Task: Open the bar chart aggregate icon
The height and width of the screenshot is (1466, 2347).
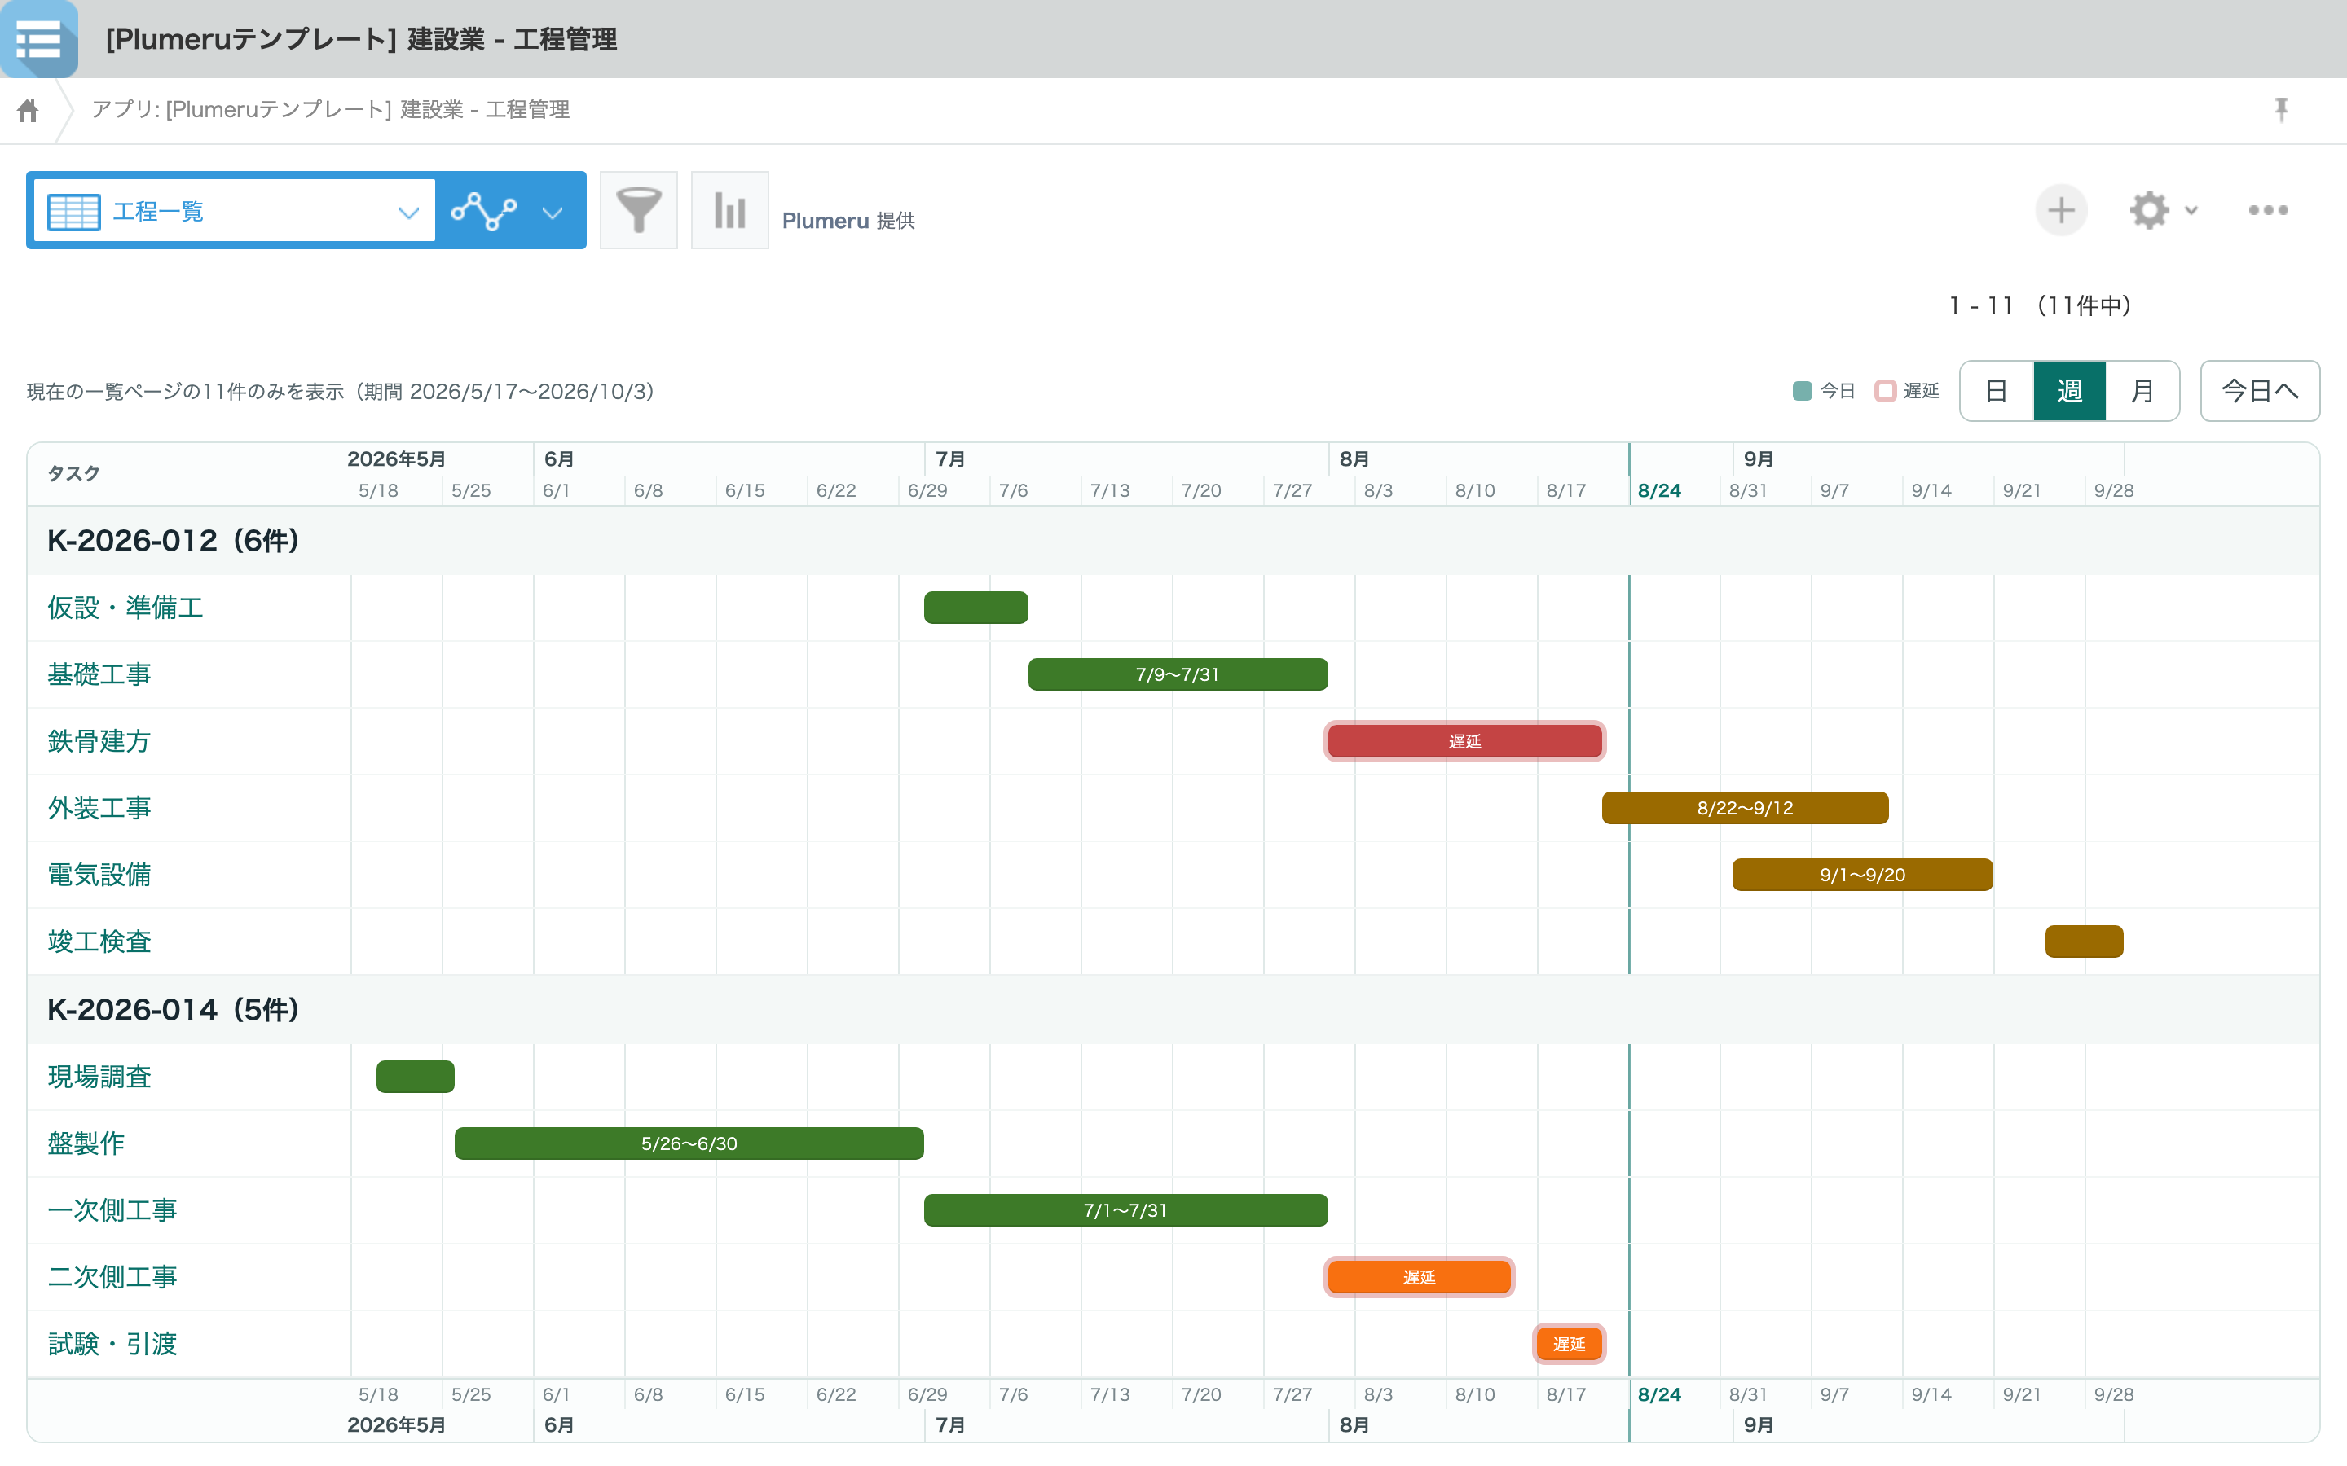Action: coord(729,210)
